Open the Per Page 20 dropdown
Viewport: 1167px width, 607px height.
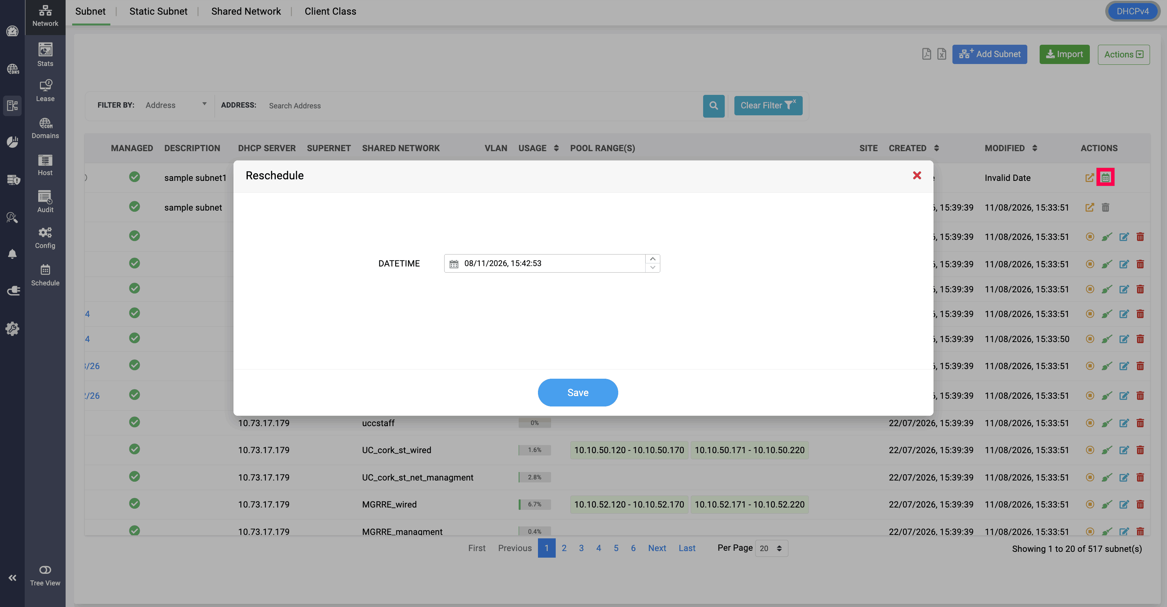tap(771, 548)
